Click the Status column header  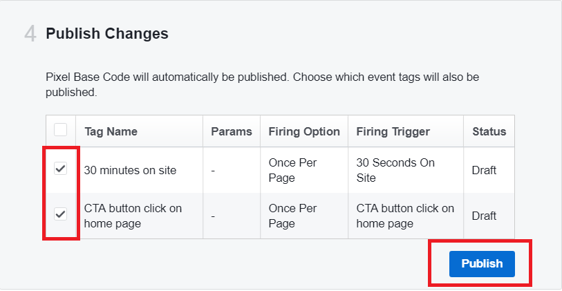[489, 131]
